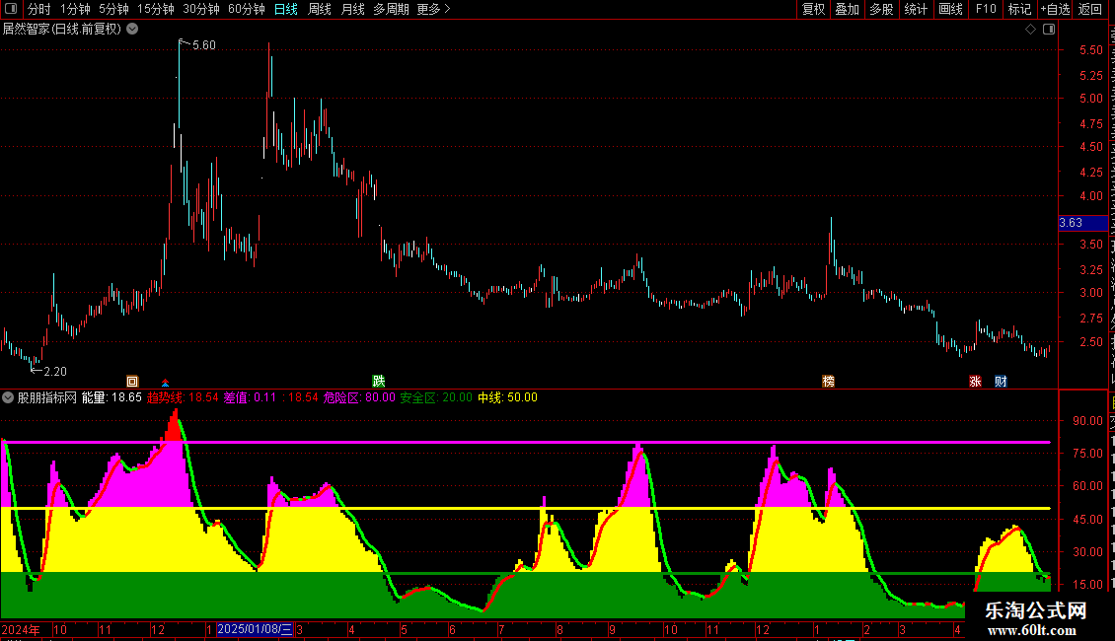This screenshot has width=1115, height=641.
Task: Switch to 周线 weekly chart
Action: point(320,9)
